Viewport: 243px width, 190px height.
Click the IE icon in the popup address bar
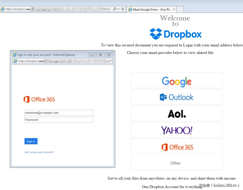(15, 61)
